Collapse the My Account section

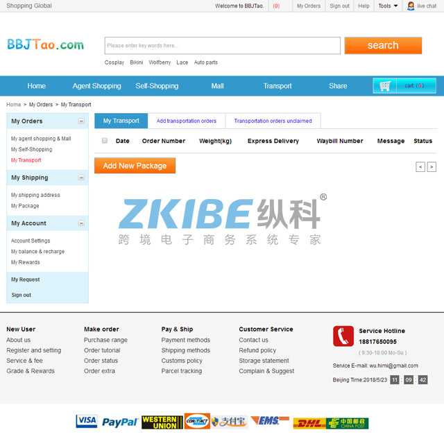(81, 223)
